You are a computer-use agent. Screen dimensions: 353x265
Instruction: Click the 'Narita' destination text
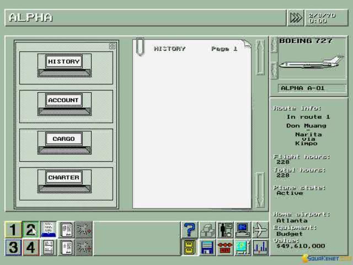[308, 134]
